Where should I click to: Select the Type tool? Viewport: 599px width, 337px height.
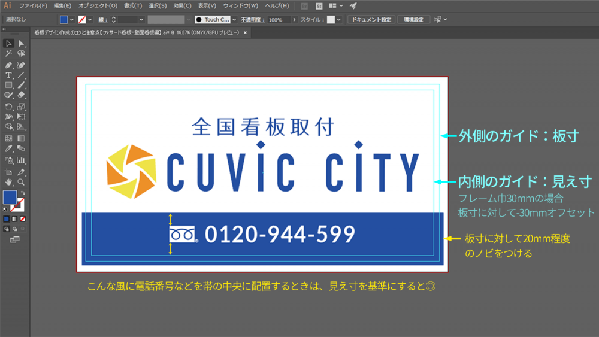[8, 75]
